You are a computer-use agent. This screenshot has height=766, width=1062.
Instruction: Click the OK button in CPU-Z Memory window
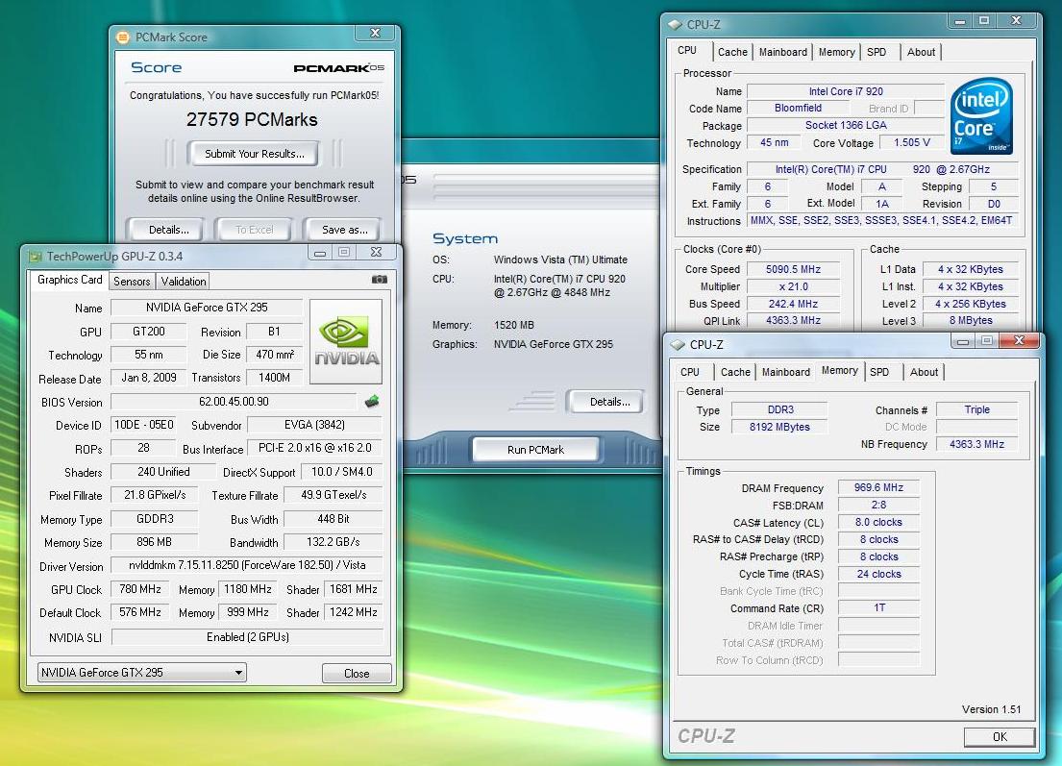coord(1000,737)
